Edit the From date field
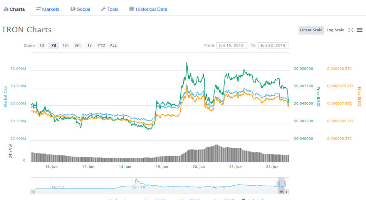Image resolution: width=366 pixels, height=200 pixels. pos(232,45)
